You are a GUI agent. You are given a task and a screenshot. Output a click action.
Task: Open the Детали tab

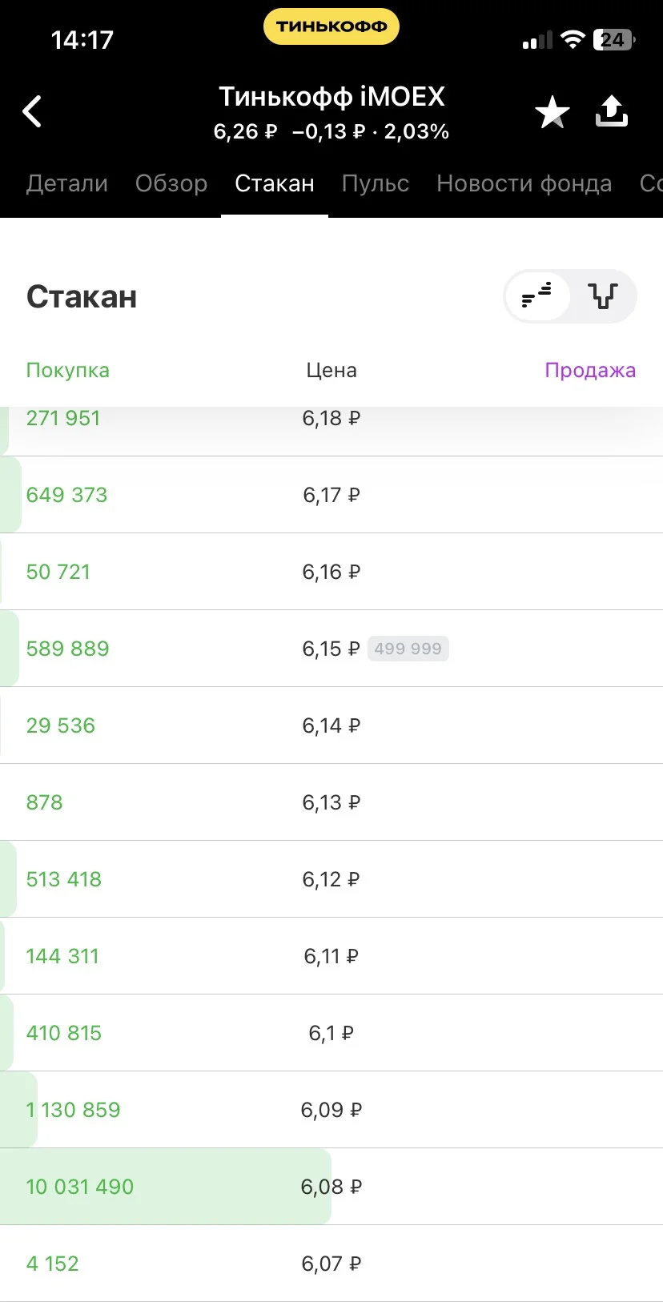[x=67, y=183]
